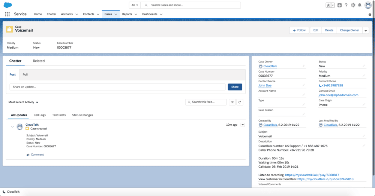Click the feed expand/collapse view icon
This screenshot has width=375, height=196.
[x=232, y=102]
